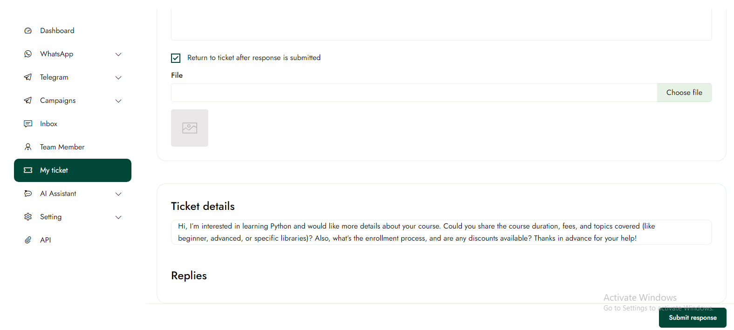The width and height of the screenshot is (734, 330).
Task: Click the image preview placeholder thumbnail
Action: [x=190, y=128]
